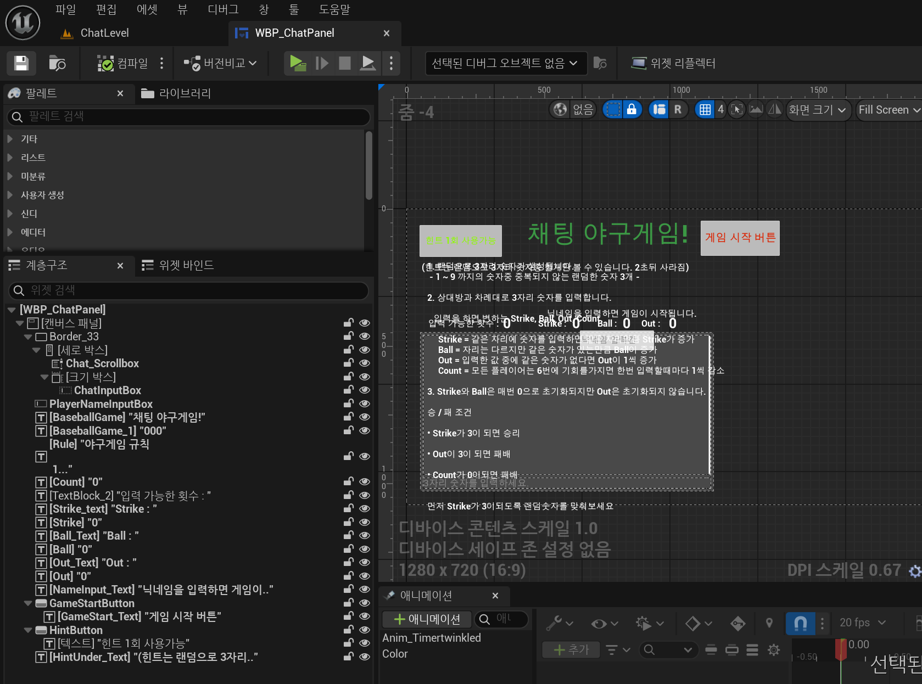Focus the 위젯 검색 search field
The width and height of the screenshot is (922, 684).
(x=188, y=290)
